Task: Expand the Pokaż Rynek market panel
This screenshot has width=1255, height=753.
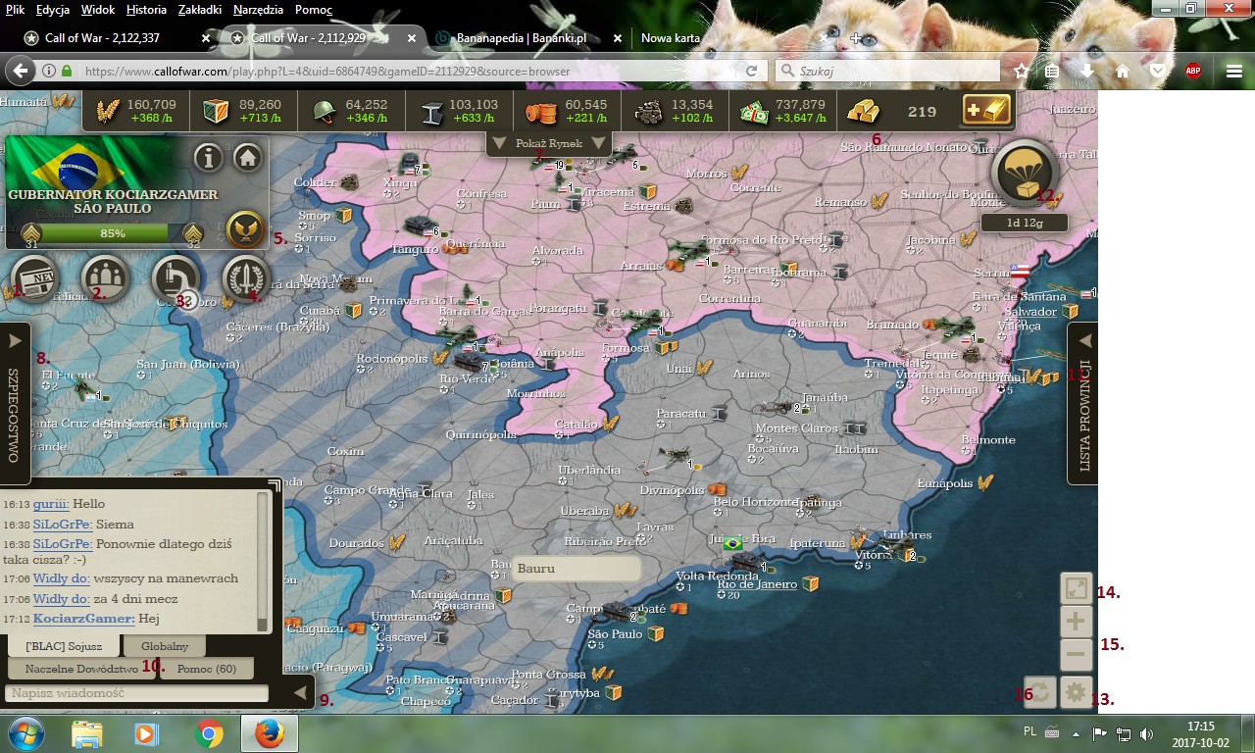Action: (550, 143)
